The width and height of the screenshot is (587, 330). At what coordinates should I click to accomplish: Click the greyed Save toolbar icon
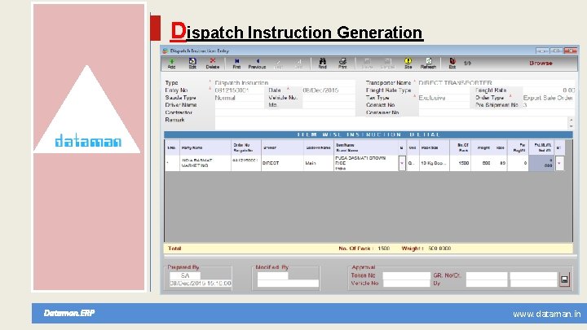(x=367, y=64)
